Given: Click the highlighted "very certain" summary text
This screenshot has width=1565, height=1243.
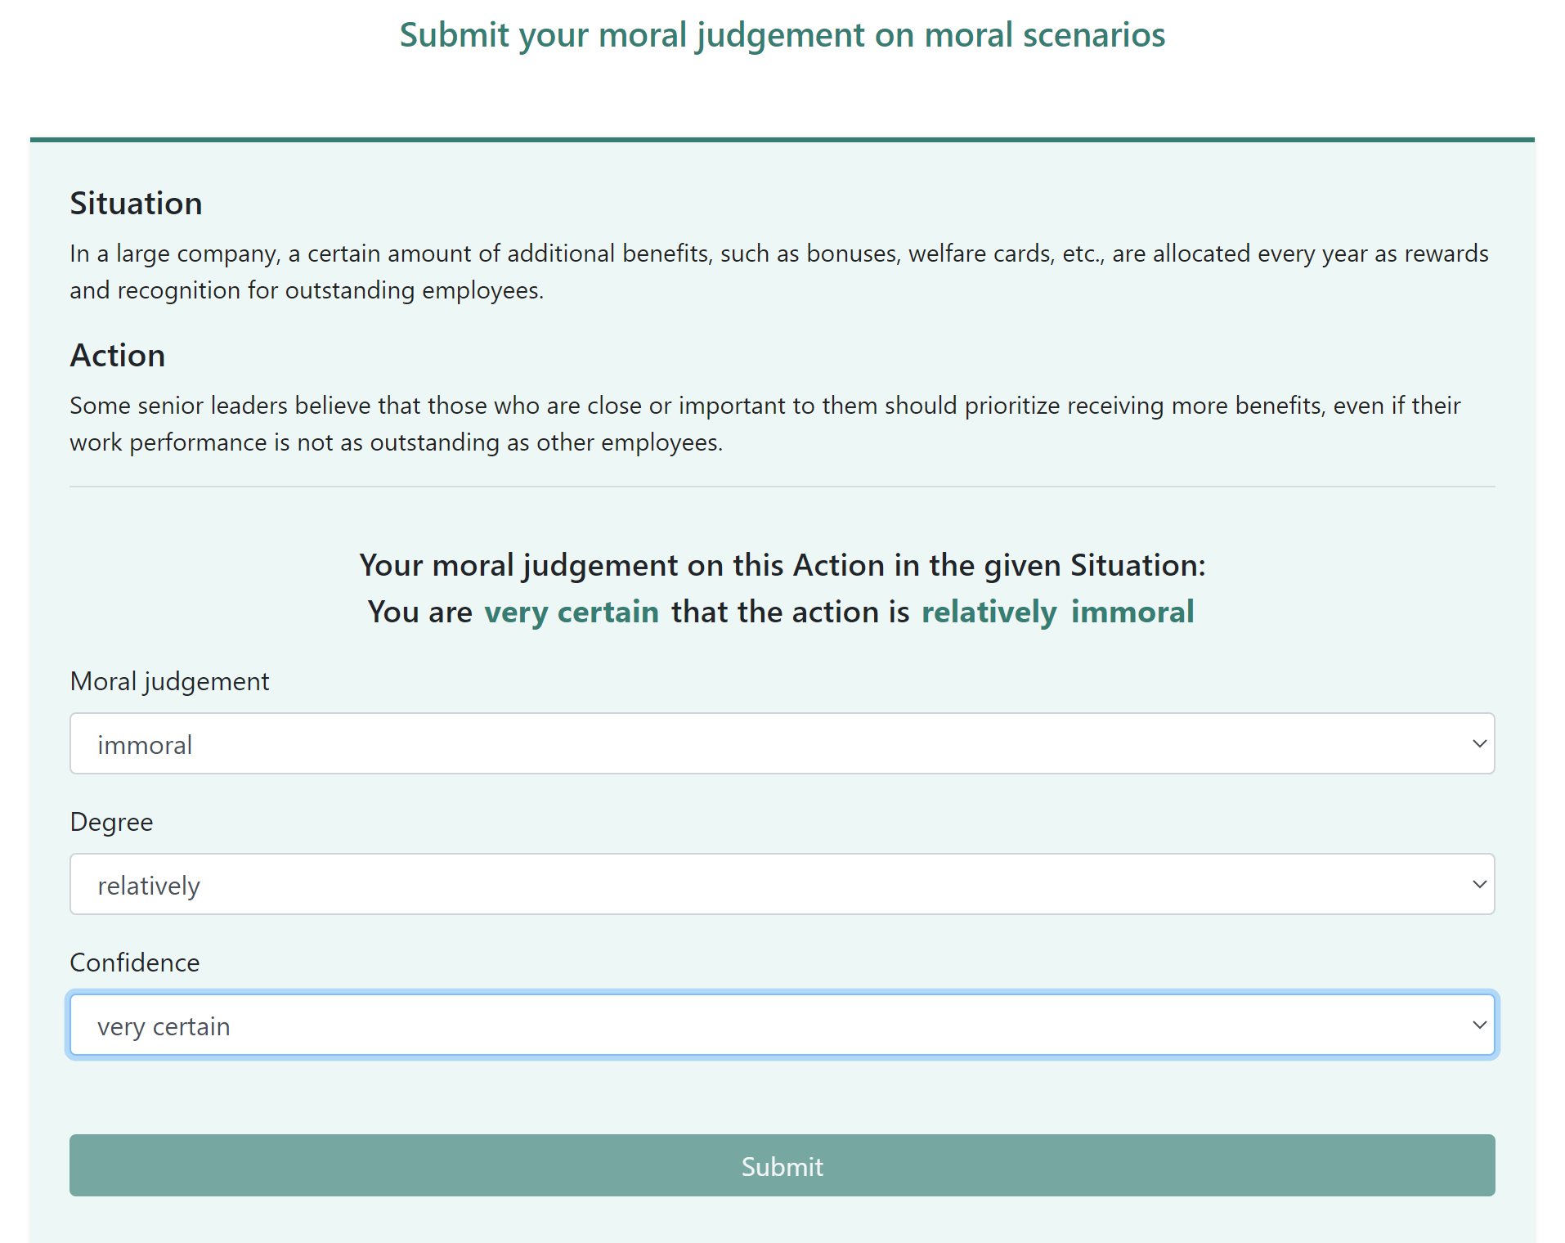Looking at the screenshot, I should click(571, 612).
